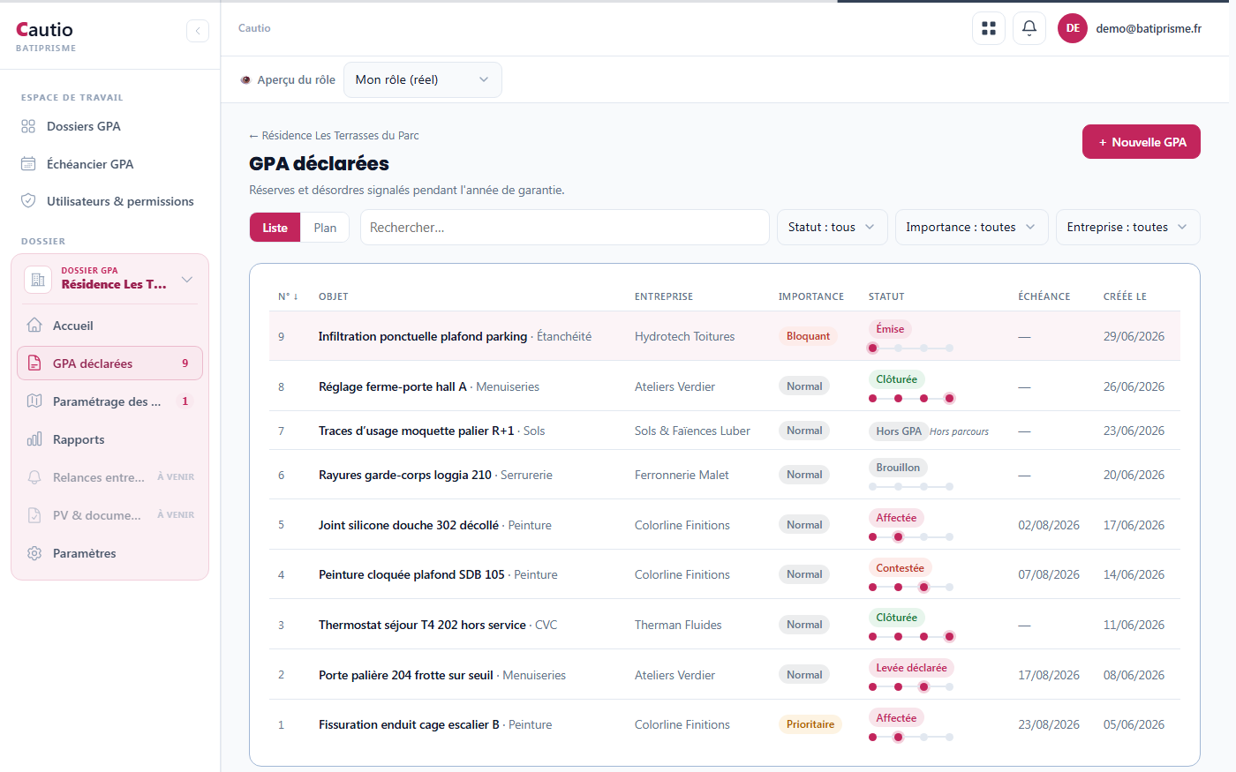Click the Bloquant importance badge

click(x=808, y=336)
